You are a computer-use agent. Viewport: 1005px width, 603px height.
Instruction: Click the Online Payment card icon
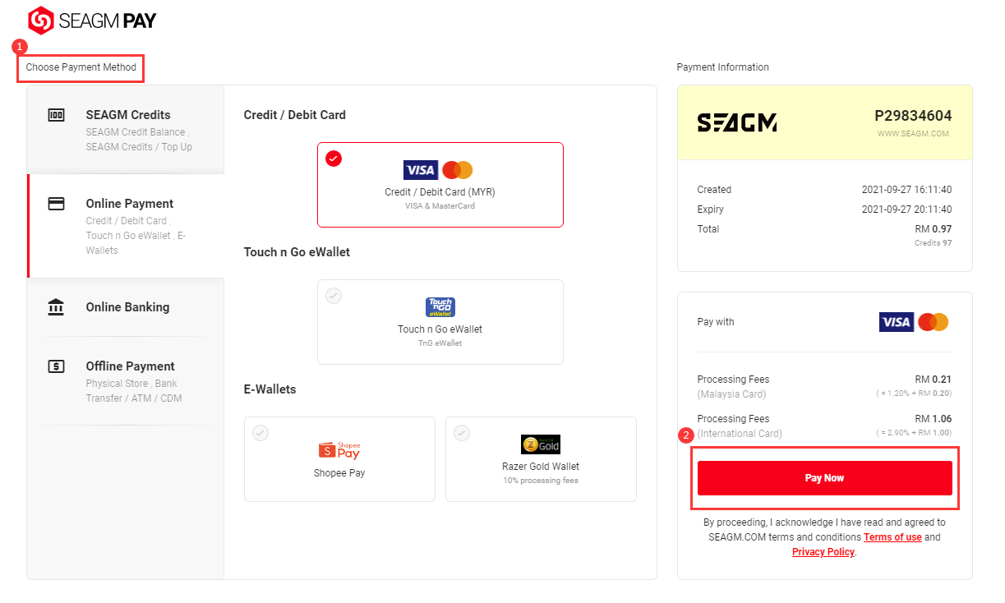(56, 204)
